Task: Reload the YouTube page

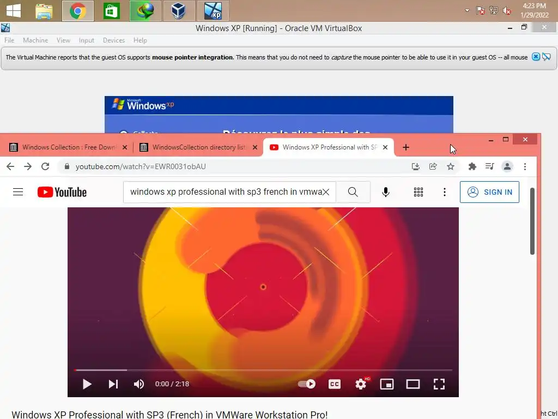Action: [45, 166]
